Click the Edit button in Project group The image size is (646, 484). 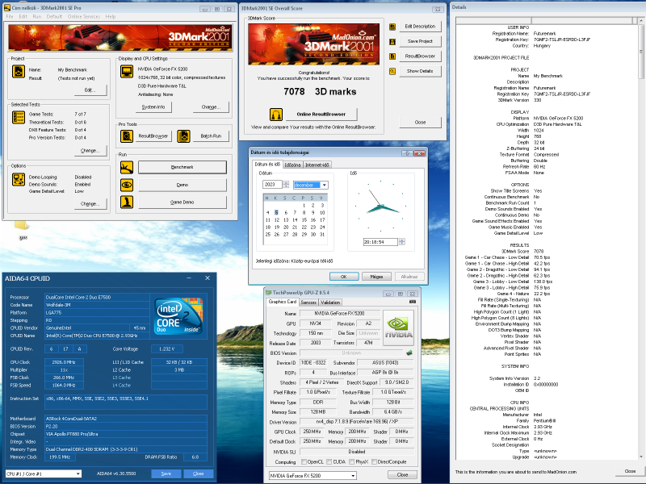pyautogui.click(x=90, y=90)
